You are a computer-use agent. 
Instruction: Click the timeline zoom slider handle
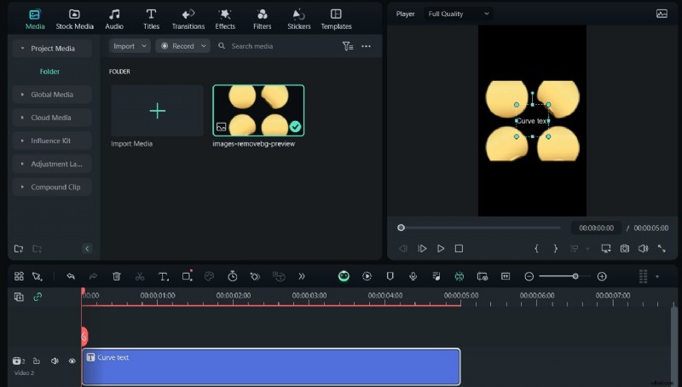(x=575, y=276)
